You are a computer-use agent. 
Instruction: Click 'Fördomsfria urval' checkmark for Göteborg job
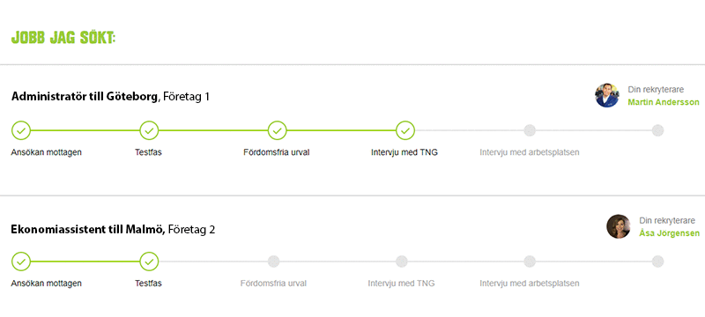point(278,130)
